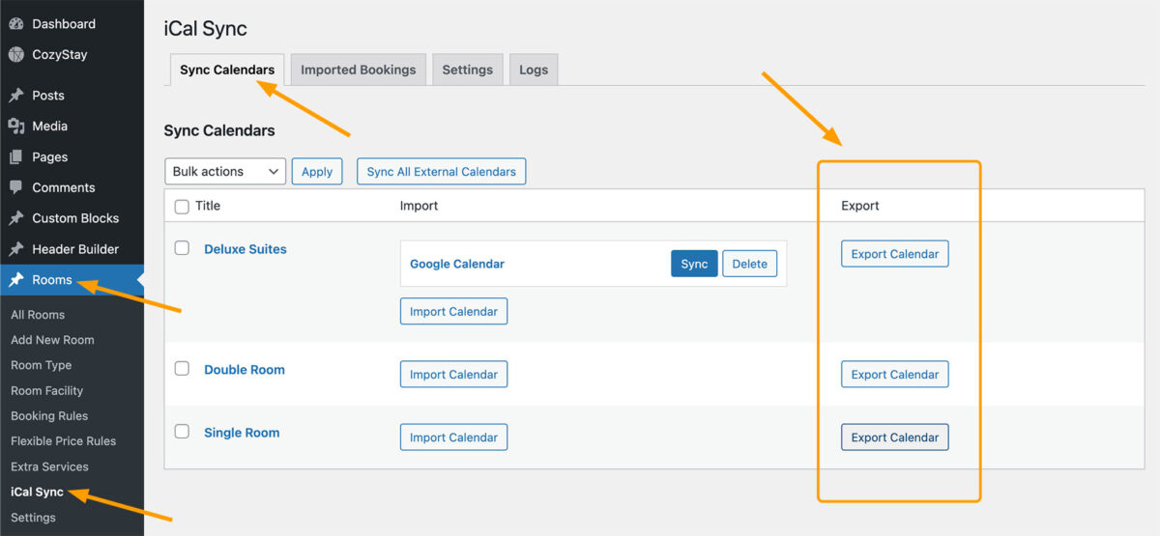Switch to the Imported Bookings tab
This screenshot has height=536, width=1160.
pos(358,70)
